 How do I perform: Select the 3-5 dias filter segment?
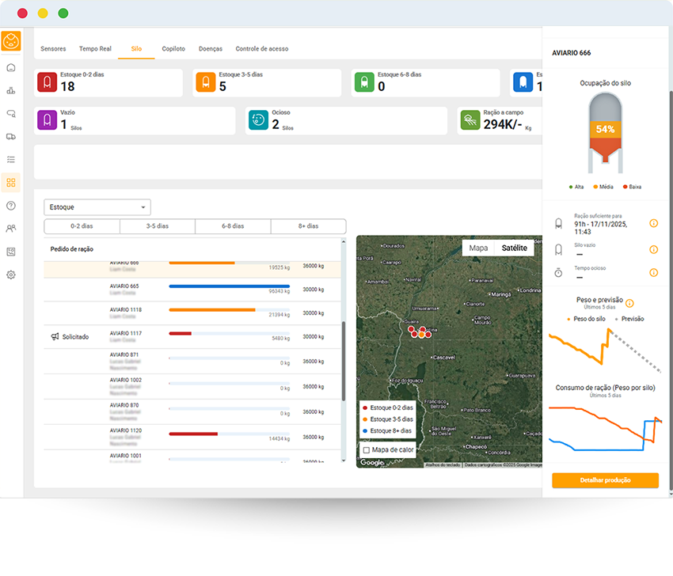tap(157, 226)
